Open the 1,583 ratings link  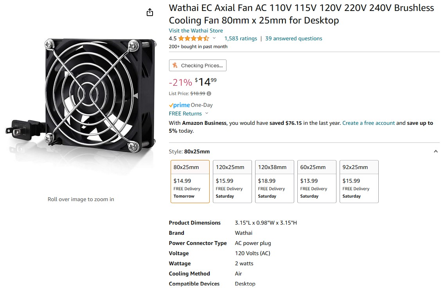click(241, 38)
